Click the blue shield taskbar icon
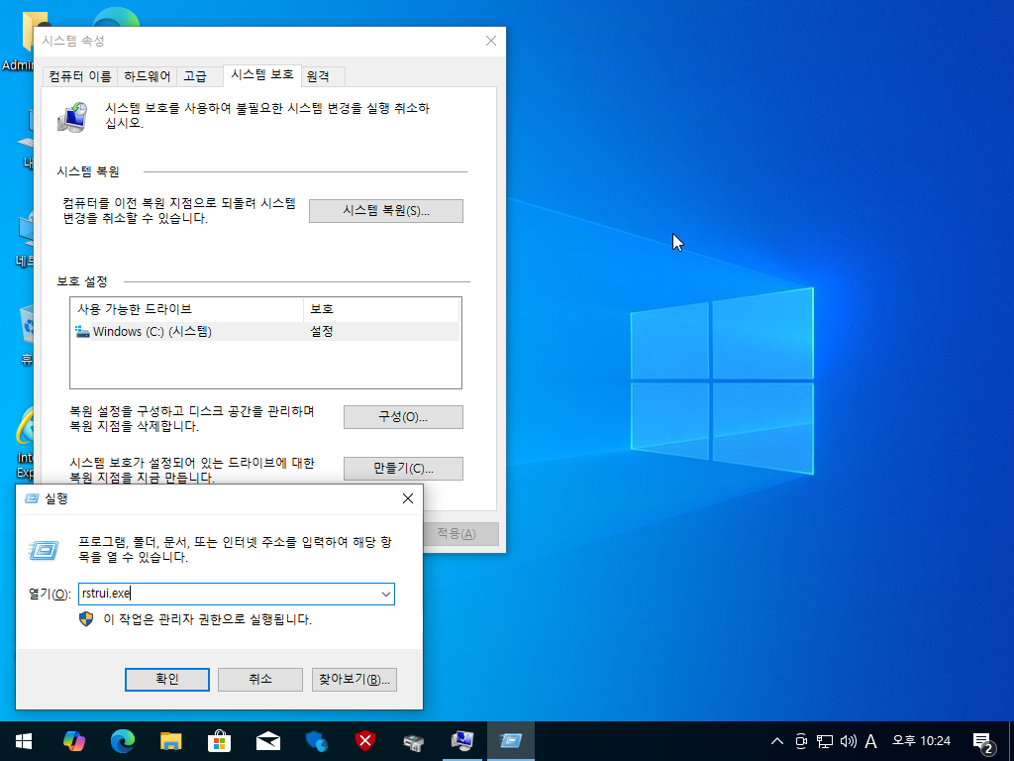This screenshot has height=761, width=1014. point(316,741)
